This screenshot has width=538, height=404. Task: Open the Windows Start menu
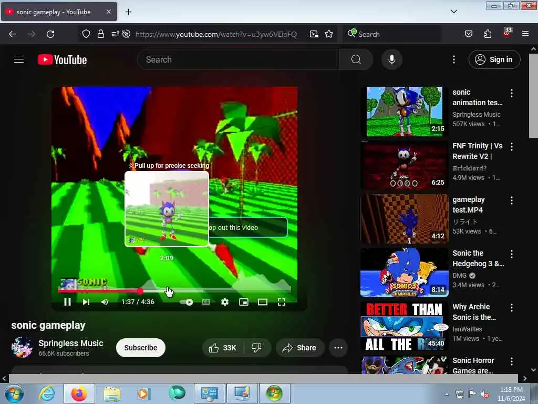click(14, 393)
